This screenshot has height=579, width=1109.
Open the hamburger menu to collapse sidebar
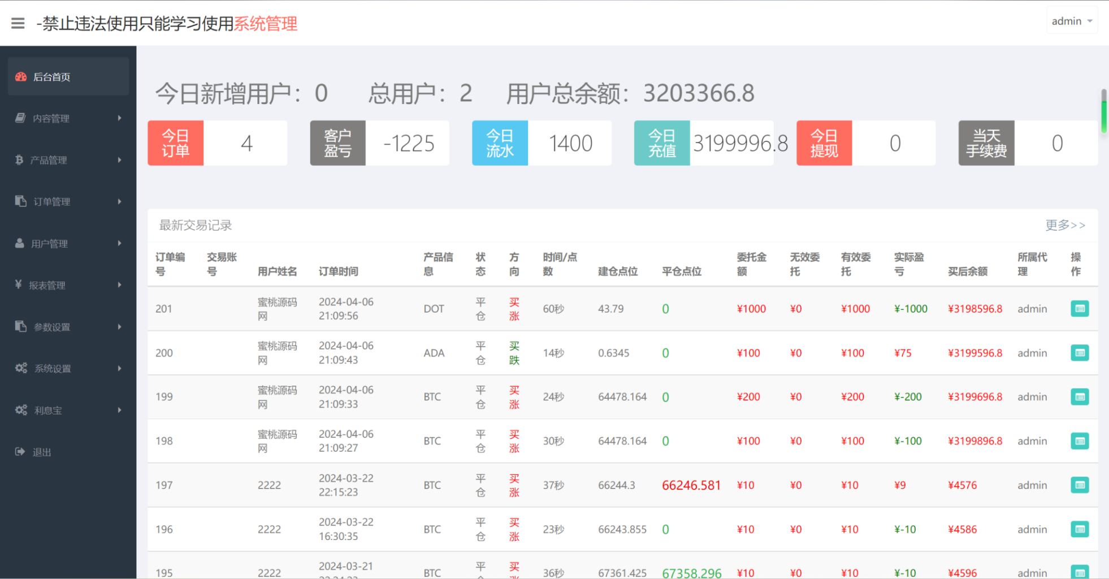click(18, 22)
